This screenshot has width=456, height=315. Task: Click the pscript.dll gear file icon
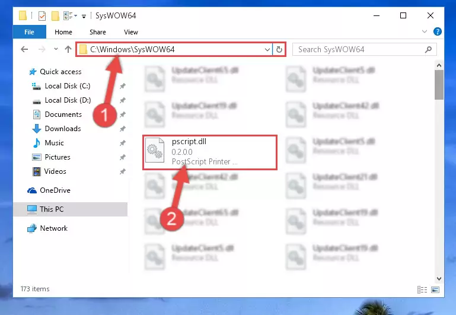155,150
